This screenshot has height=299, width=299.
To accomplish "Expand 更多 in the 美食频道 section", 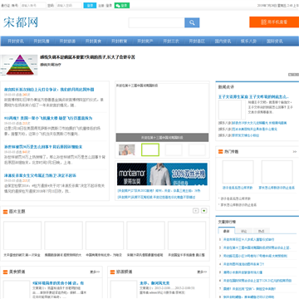I will pyautogui.click(x=95, y=272).
